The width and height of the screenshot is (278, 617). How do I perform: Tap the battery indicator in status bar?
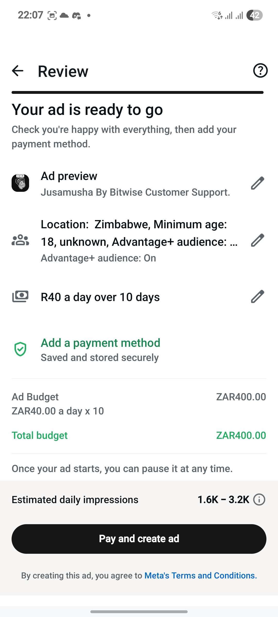point(255,15)
